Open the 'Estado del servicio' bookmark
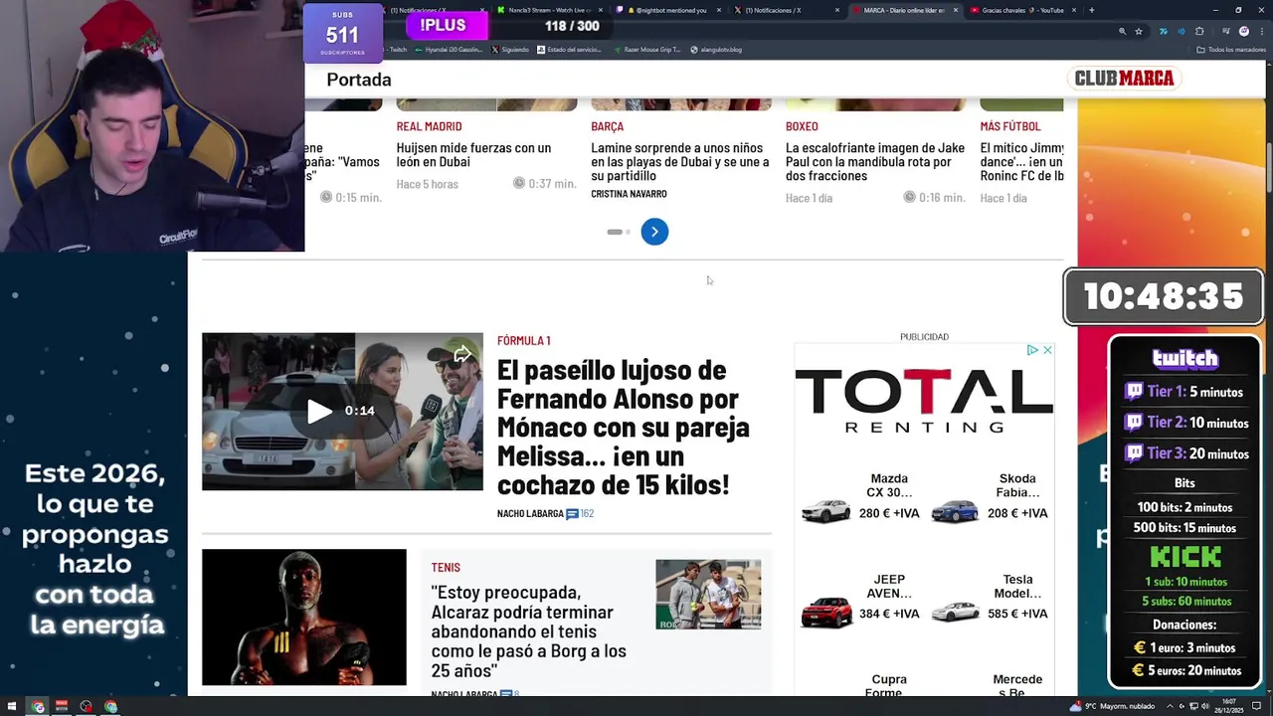 coord(569,50)
